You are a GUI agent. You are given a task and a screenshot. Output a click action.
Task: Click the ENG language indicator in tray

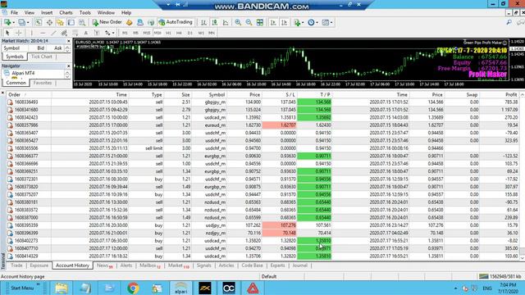tap(487, 288)
